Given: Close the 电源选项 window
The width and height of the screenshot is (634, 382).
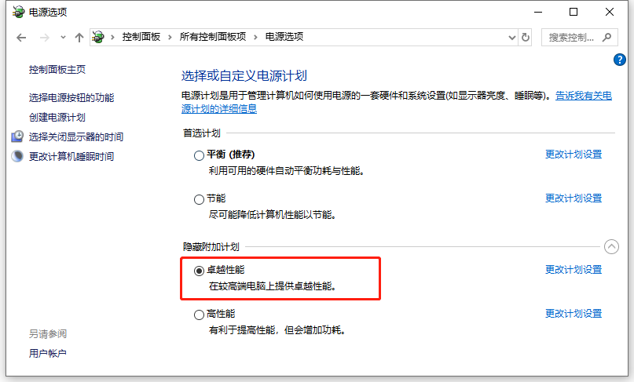Looking at the screenshot, I should tap(610, 12).
